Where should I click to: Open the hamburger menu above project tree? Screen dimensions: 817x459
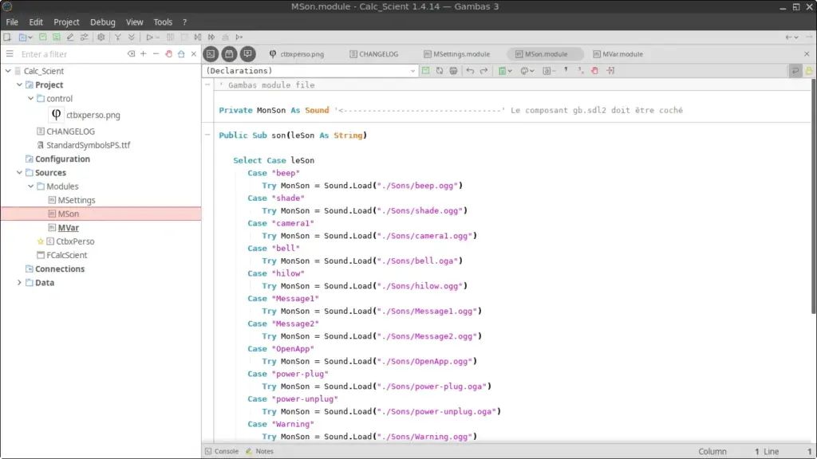point(10,53)
